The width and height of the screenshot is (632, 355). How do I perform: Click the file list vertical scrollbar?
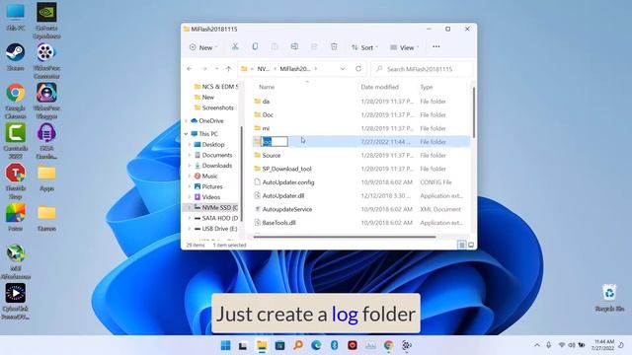pos(473,112)
